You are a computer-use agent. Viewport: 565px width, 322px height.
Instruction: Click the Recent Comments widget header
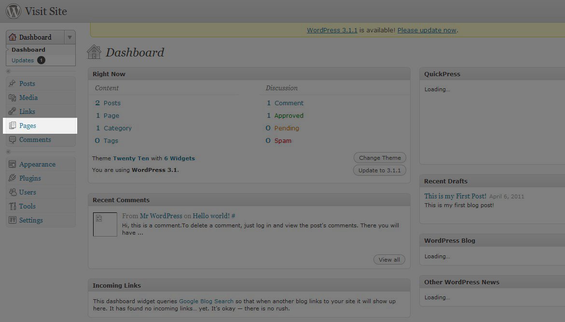[x=249, y=200]
